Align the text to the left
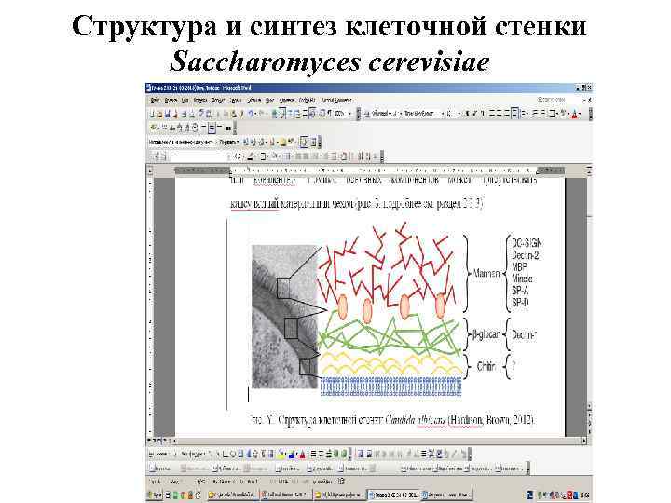Screen dimensions: 671x503 [x=492, y=114]
